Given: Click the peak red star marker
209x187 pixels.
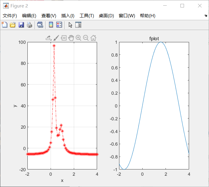Looking at the screenshot, I should pyautogui.click(x=54, y=46).
